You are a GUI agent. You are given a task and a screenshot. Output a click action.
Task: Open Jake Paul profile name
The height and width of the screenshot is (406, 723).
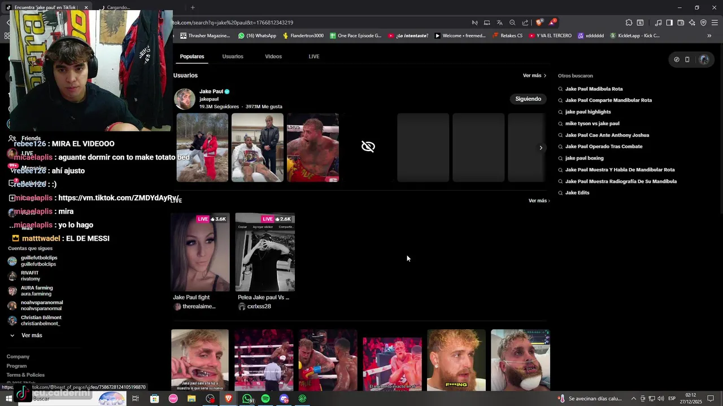click(x=211, y=91)
